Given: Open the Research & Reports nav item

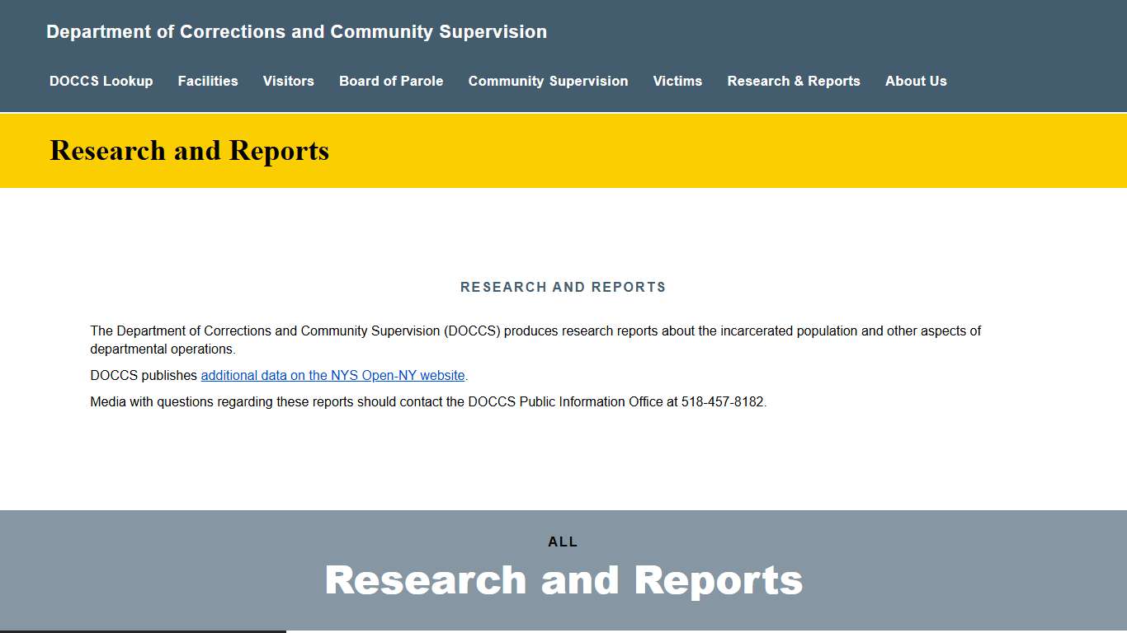Looking at the screenshot, I should click(793, 81).
